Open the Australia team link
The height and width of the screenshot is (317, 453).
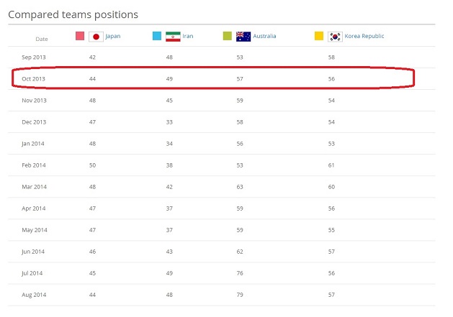[264, 36]
